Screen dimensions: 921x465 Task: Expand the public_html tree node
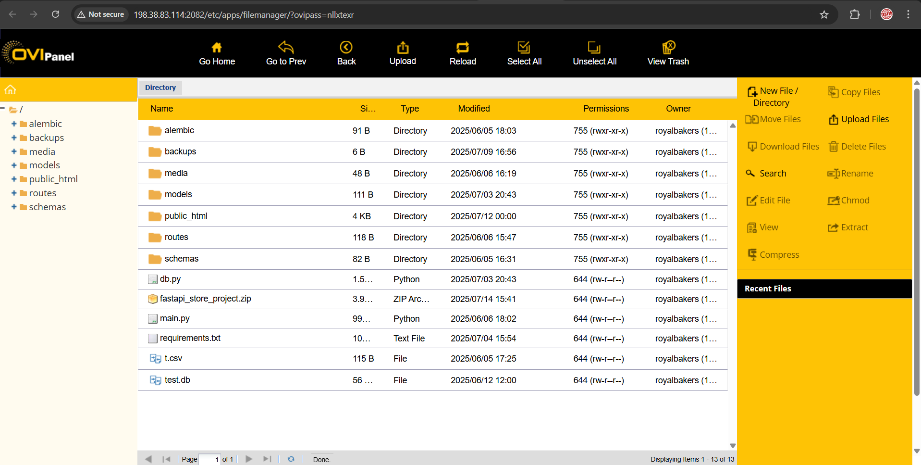pyautogui.click(x=14, y=179)
